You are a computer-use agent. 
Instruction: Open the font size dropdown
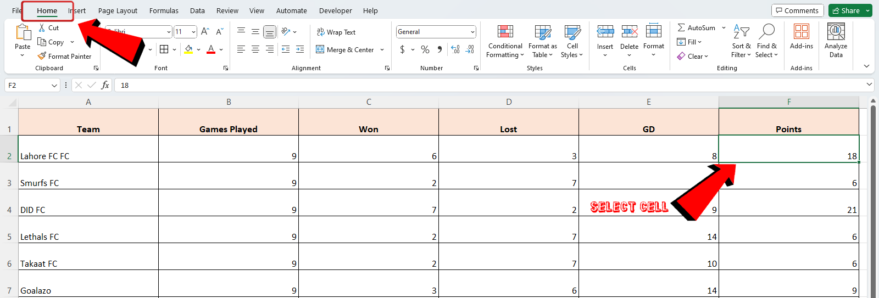click(x=193, y=32)
